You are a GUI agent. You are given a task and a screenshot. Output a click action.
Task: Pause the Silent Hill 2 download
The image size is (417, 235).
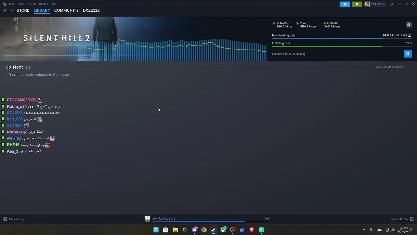point(408,54)
